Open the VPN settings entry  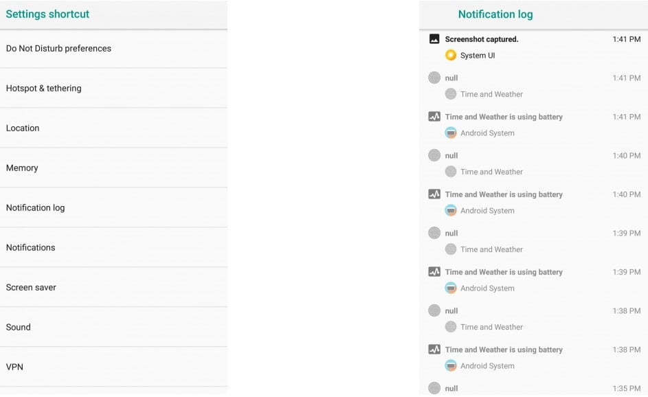click(13, 367)
